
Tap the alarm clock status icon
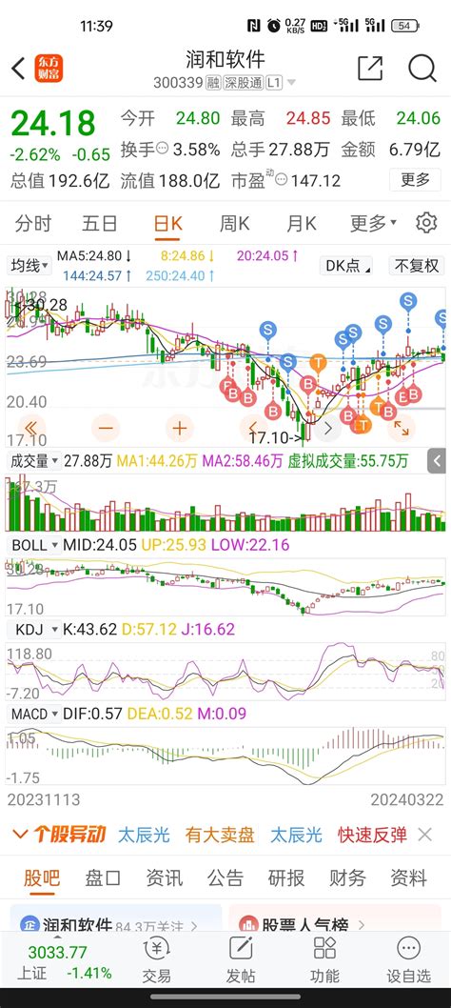pos(274,26)
